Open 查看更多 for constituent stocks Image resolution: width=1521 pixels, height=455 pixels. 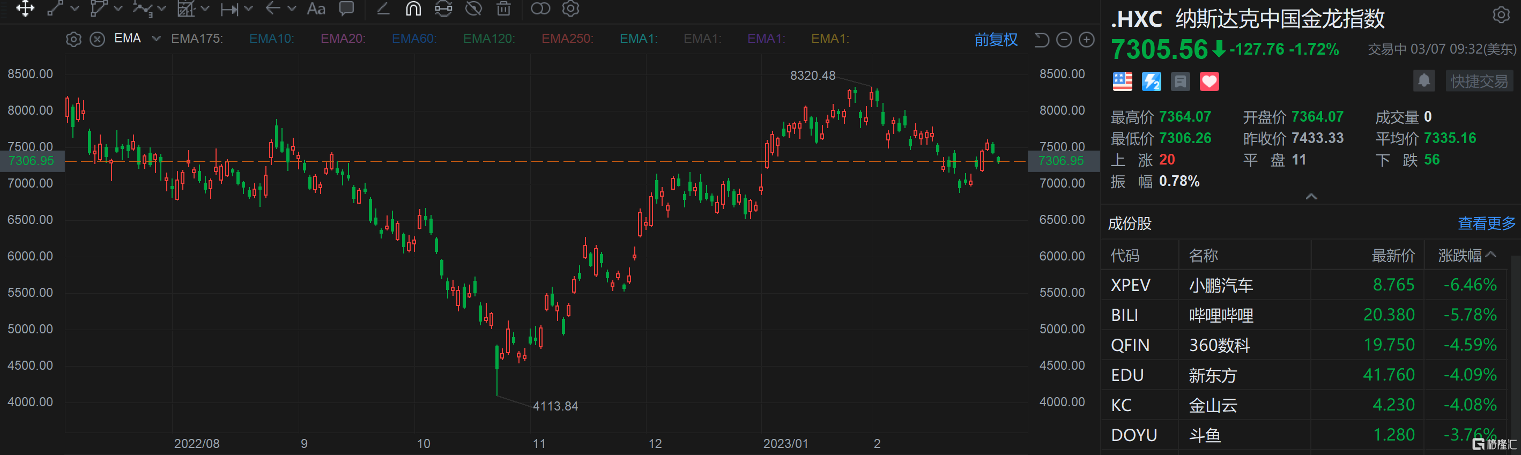(x=1486, y=223)
